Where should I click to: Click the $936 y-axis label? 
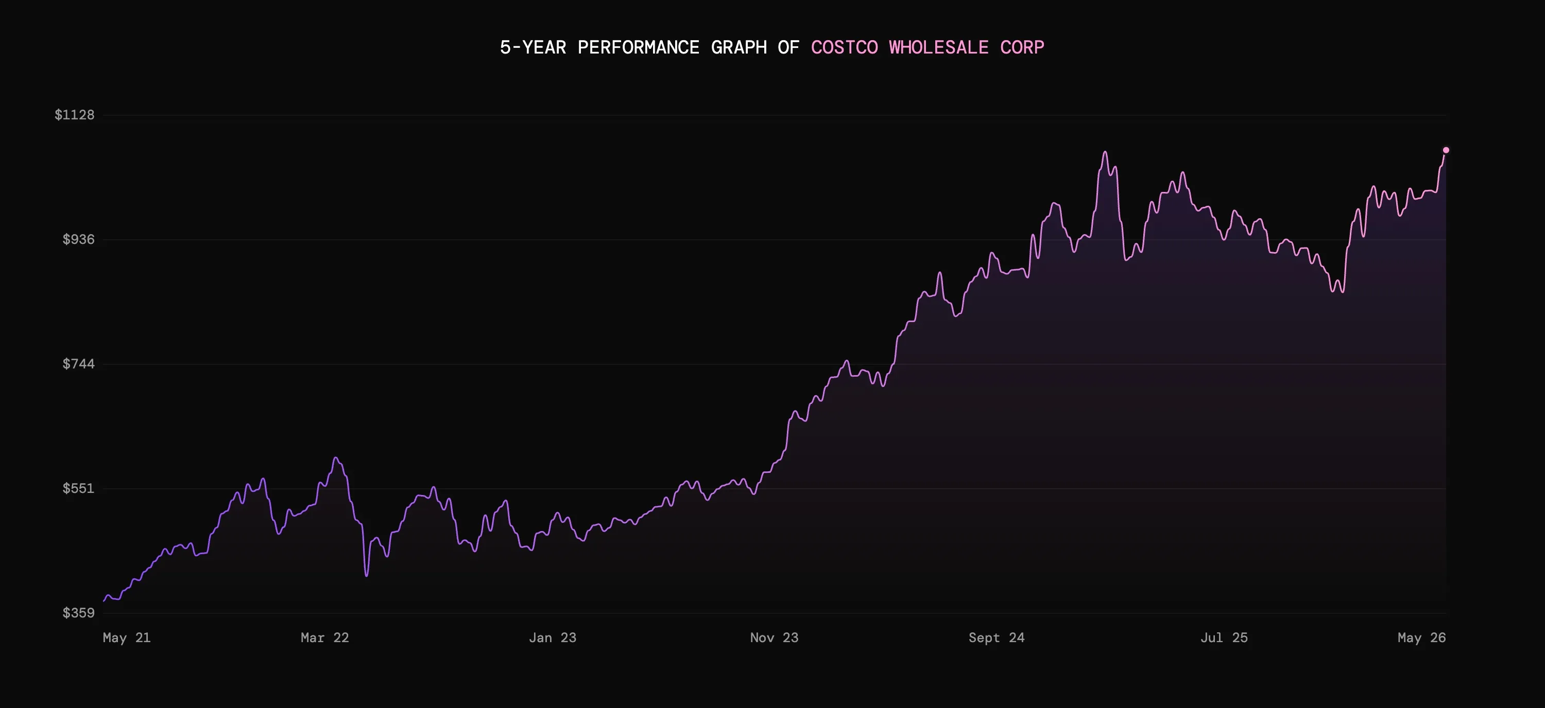(x=79, y=240)
